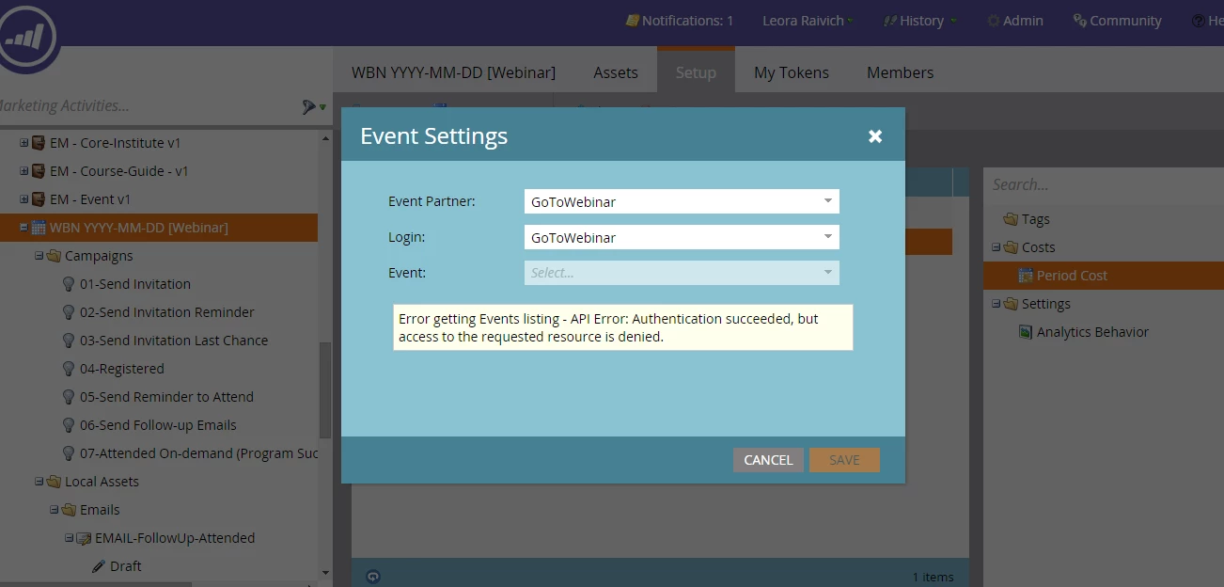Select the 04-Registered campaign
The image size is (1224, 587).
[122, 369]
